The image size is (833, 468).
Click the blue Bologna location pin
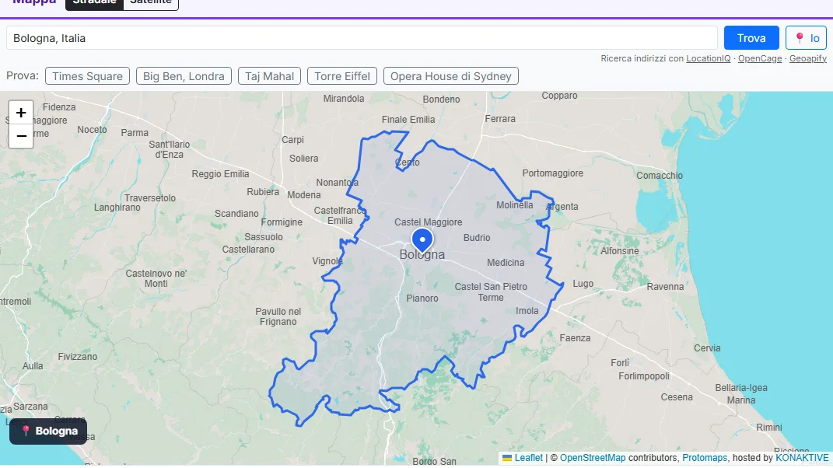pos(422,240)
